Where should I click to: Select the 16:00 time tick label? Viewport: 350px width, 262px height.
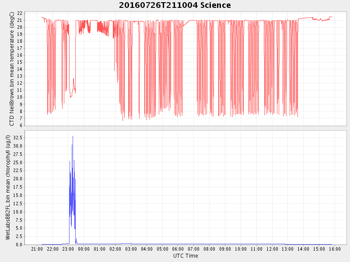[x=335, y=249]
